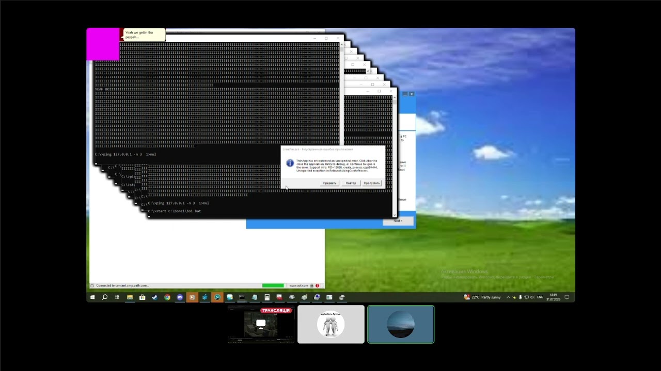Open Calculator from the taskbar
The width and height of the screenshot is (661, 371).
pyautogui.click(x=267, y=297)
